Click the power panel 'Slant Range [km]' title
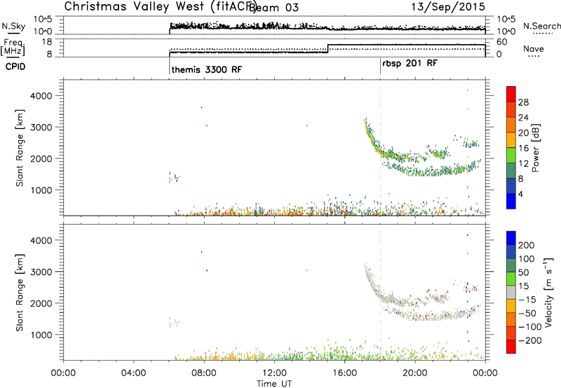 click(x=20, y=148)
